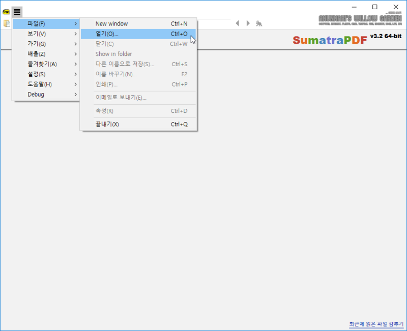
Task: Expand submenu arrow next to 보기(V)
Action: pos(75,34)
